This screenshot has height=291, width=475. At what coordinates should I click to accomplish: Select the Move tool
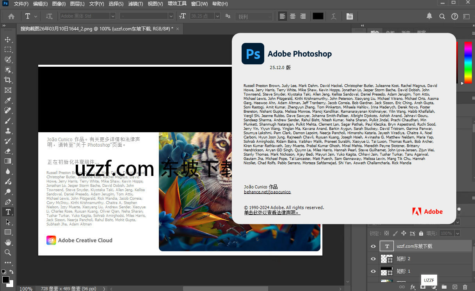8,39
